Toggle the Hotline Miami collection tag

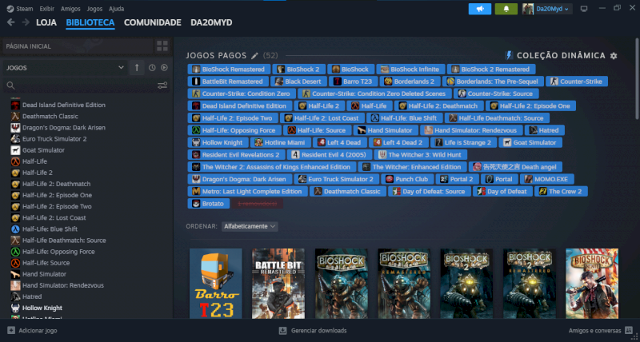coord(262,142)
